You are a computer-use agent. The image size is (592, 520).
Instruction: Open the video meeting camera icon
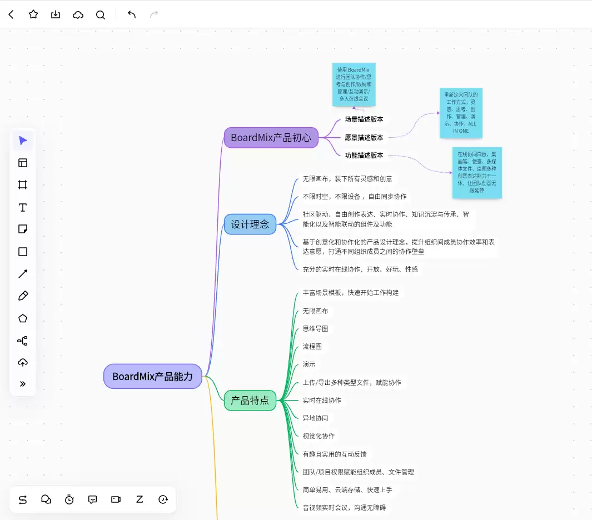click(x=116, y=499)
